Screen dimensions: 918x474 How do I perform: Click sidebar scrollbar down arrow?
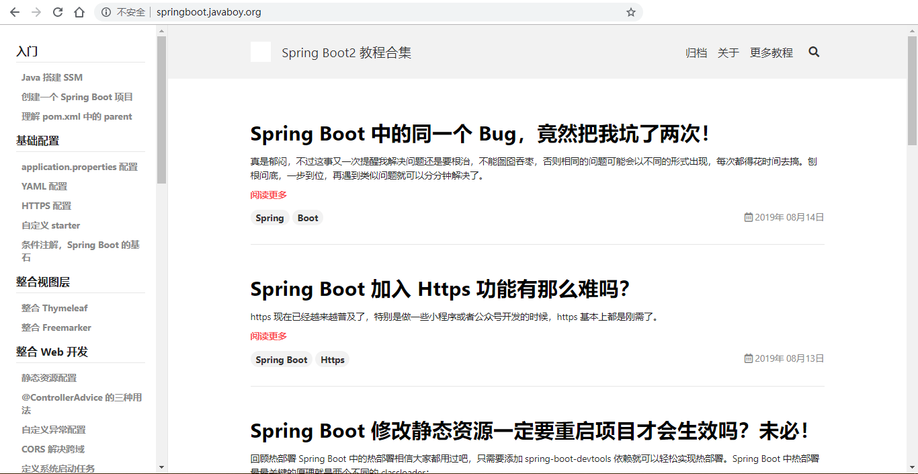pos(161,467)
